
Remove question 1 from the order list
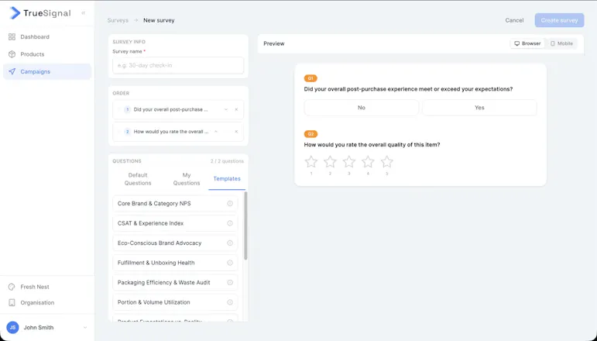pyautogui.click(x=236, y=109)
